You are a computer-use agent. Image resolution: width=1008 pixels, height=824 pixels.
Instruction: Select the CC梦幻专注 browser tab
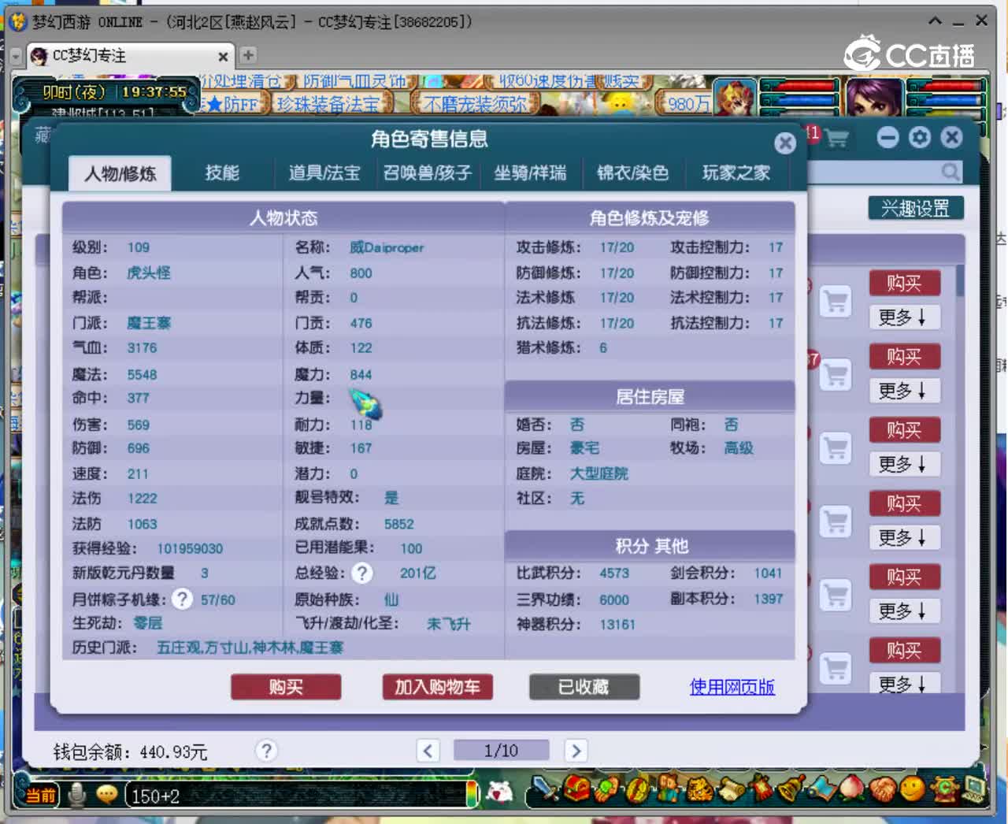point(128,56)
